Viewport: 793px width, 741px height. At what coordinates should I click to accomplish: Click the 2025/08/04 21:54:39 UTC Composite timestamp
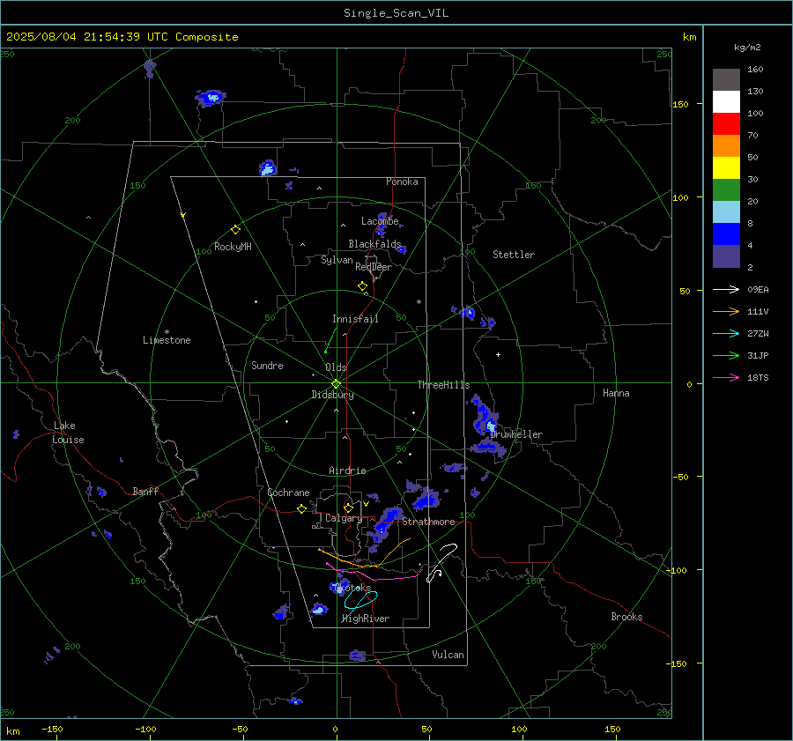tap(122, 37)
